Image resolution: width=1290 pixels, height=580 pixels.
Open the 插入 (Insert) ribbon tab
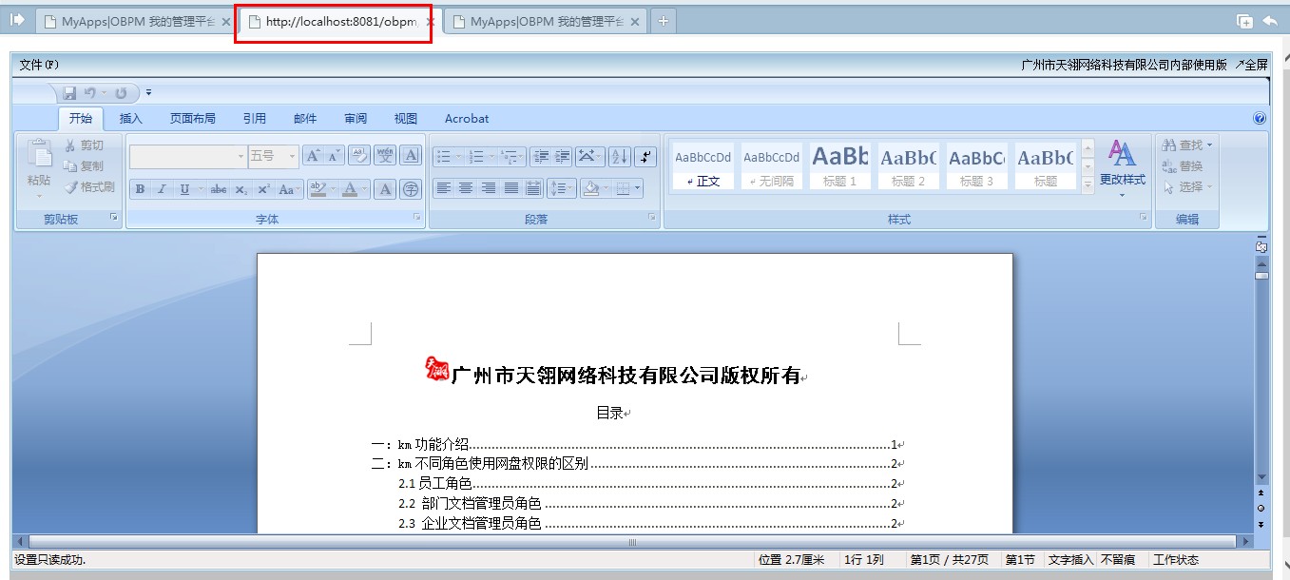[130, 119]
